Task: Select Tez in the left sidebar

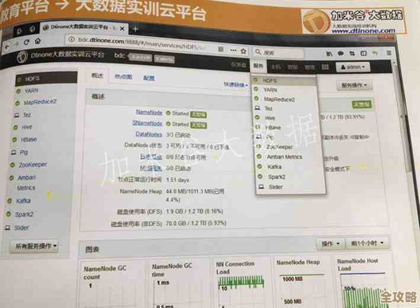Action: pyautogui.click(x=27, y=115)
